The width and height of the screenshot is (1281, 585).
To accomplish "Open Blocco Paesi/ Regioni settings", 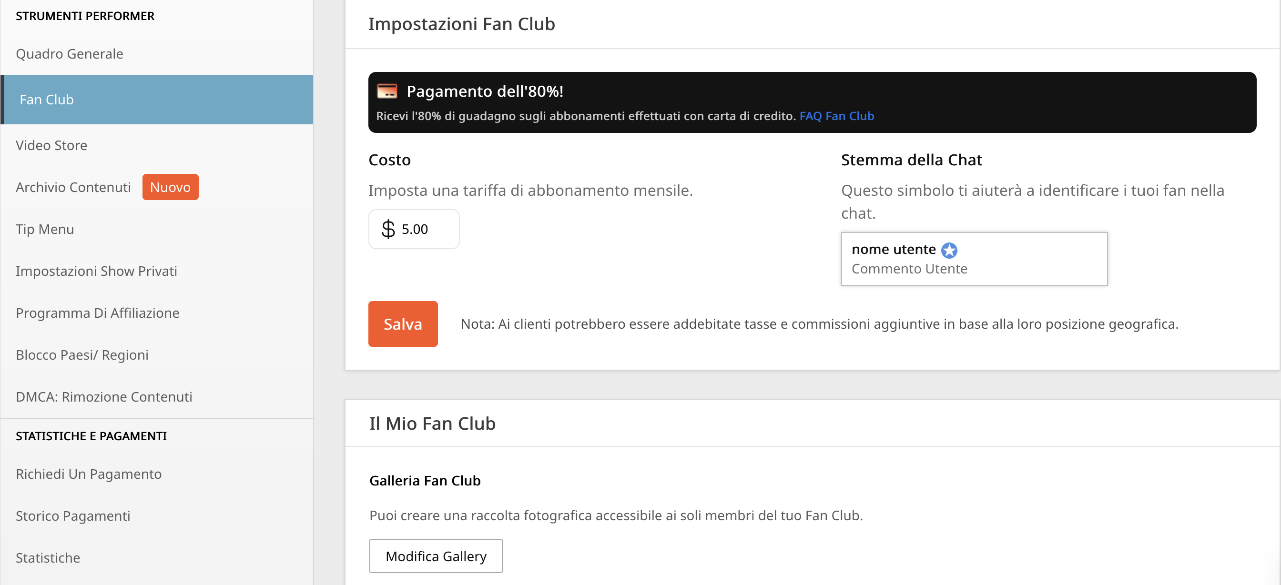I will coord(82,355).
